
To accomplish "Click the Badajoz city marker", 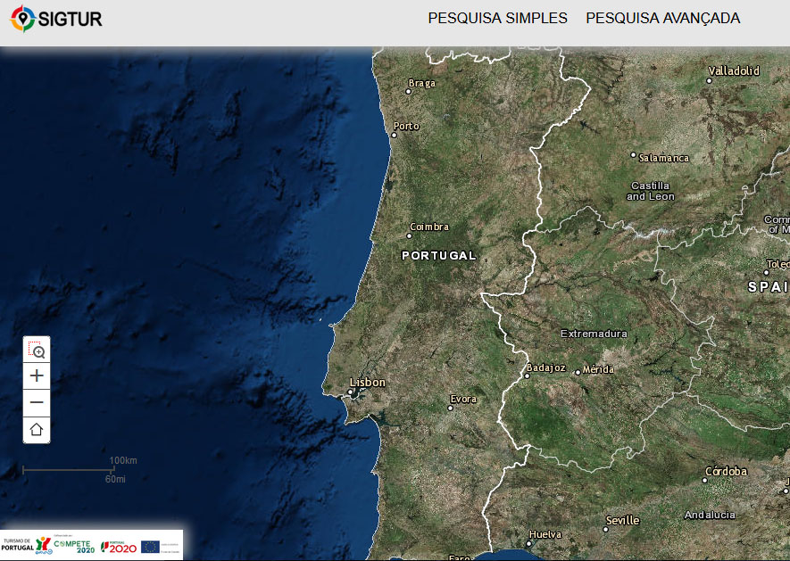I will [x=527, y=375].
